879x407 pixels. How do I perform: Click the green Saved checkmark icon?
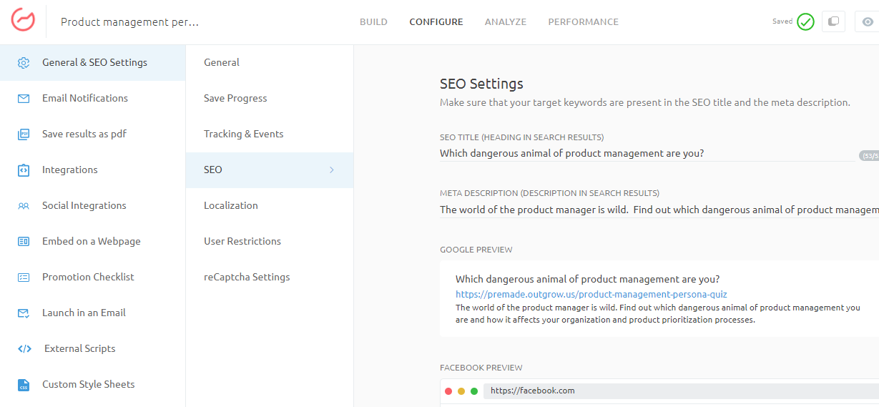(x=806, y=21)
